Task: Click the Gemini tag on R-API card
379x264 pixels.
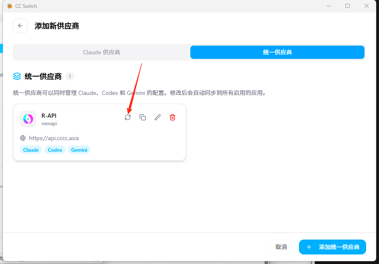Action: click(x=79, y=150)
